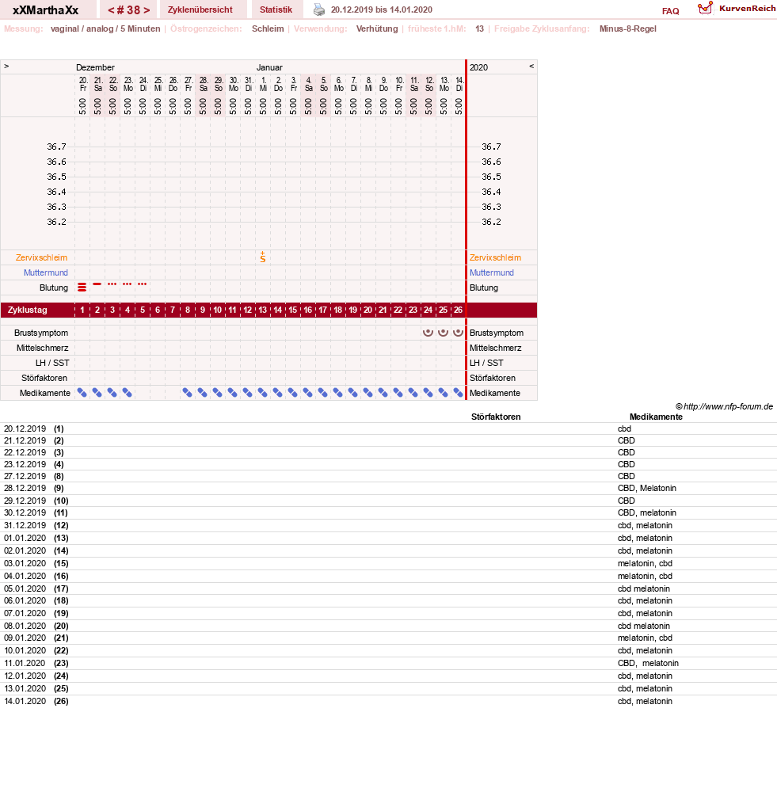This screenshot has width=777, height=796.
Task: Click the right Muttermund row label
Action: (x=492, y=272)
